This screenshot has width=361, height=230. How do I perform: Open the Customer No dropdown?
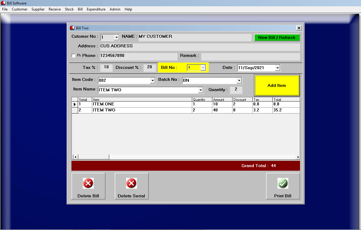coord(117,37)
